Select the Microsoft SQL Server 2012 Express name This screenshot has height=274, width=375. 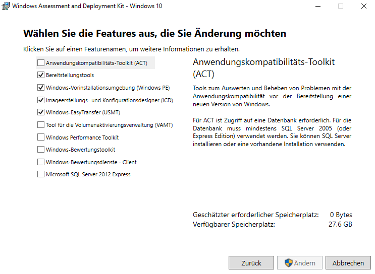click(x=88, y=174)
